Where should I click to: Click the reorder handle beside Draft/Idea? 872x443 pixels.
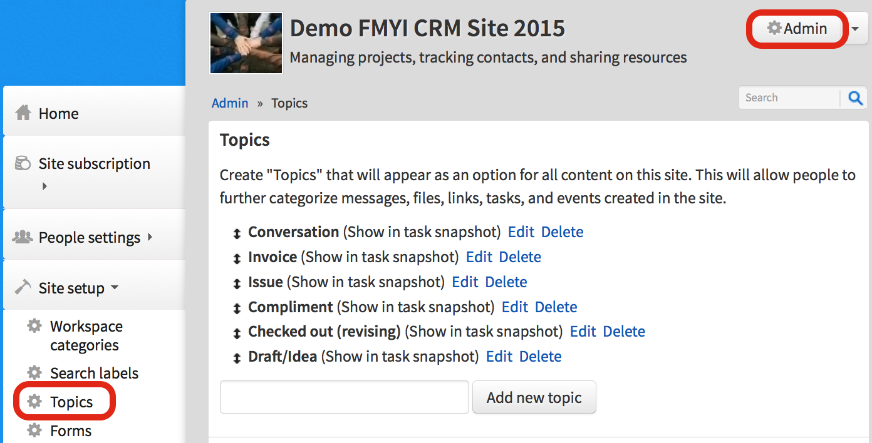pyautogui.click(x=237, y=358)
